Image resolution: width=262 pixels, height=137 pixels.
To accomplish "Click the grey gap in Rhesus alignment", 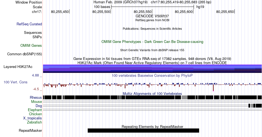I will tap(185, 97).
